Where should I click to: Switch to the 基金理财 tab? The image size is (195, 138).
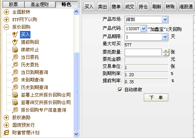40,5
